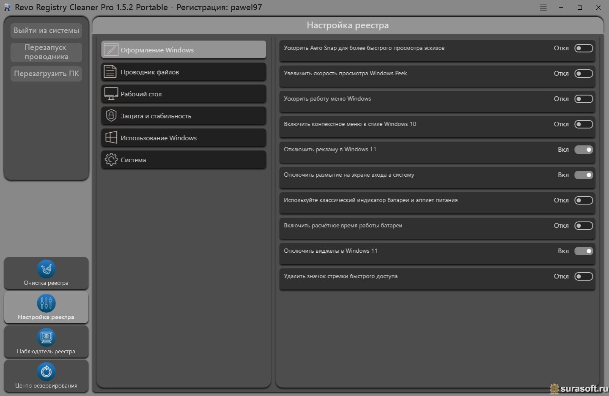Click the text 'Включить расчётное время работы батареи'
This screenshot has width=609, height=396.
tap(343, 226)
